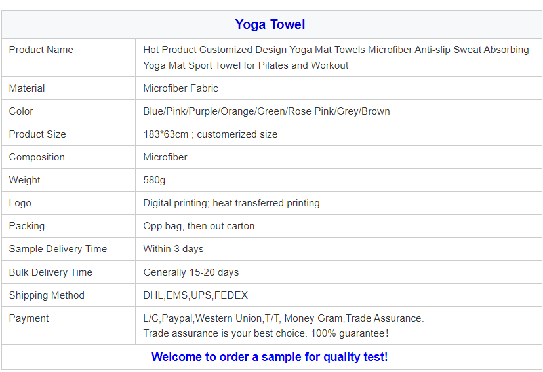This screenshot has width=543, height=372.
Task: Click the Yoga Towel table heading
Action: [x=270, y=25]
